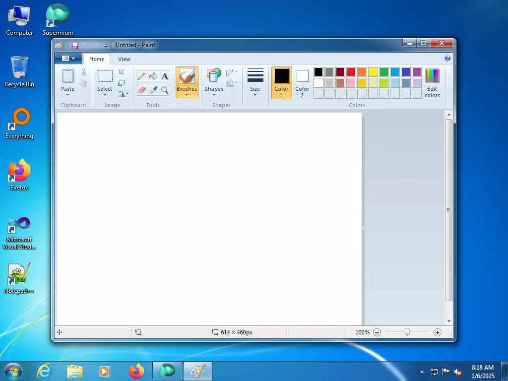
Task: Click the Cut scissors icon
Action: 83,72
